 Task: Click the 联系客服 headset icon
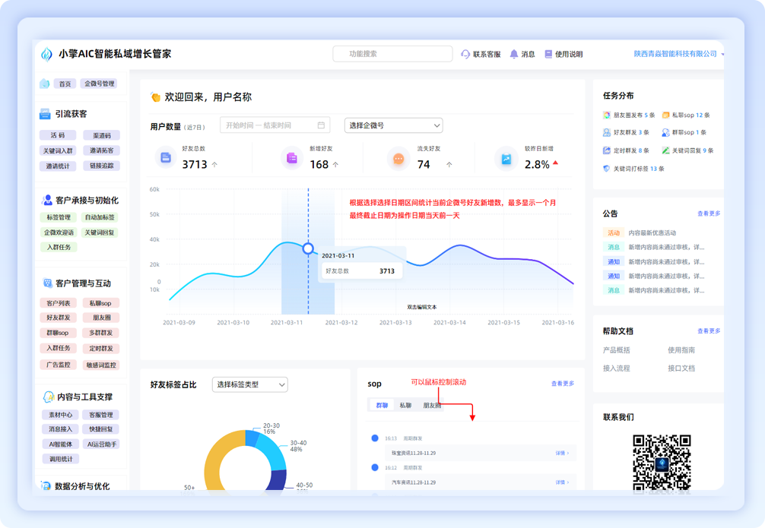[x=465, y=54]
